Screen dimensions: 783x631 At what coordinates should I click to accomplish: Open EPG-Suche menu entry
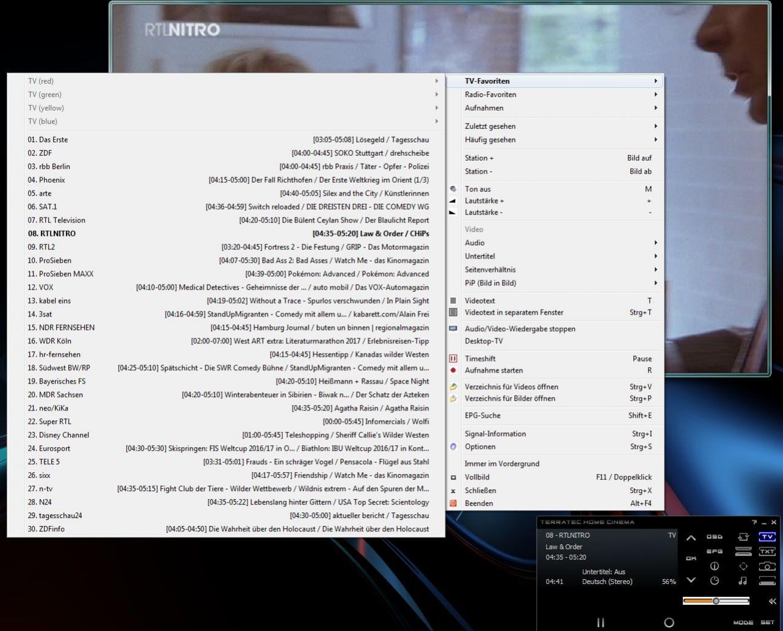click(555, 415)
